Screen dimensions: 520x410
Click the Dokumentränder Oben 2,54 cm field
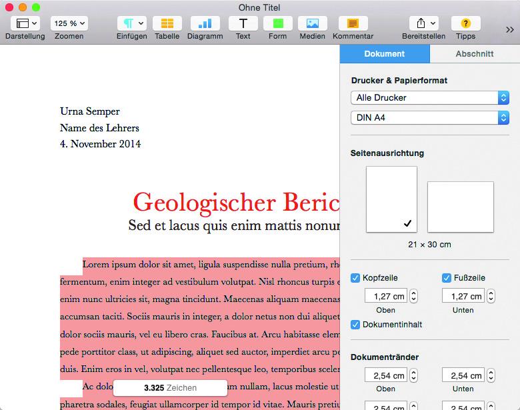[386, 375]
